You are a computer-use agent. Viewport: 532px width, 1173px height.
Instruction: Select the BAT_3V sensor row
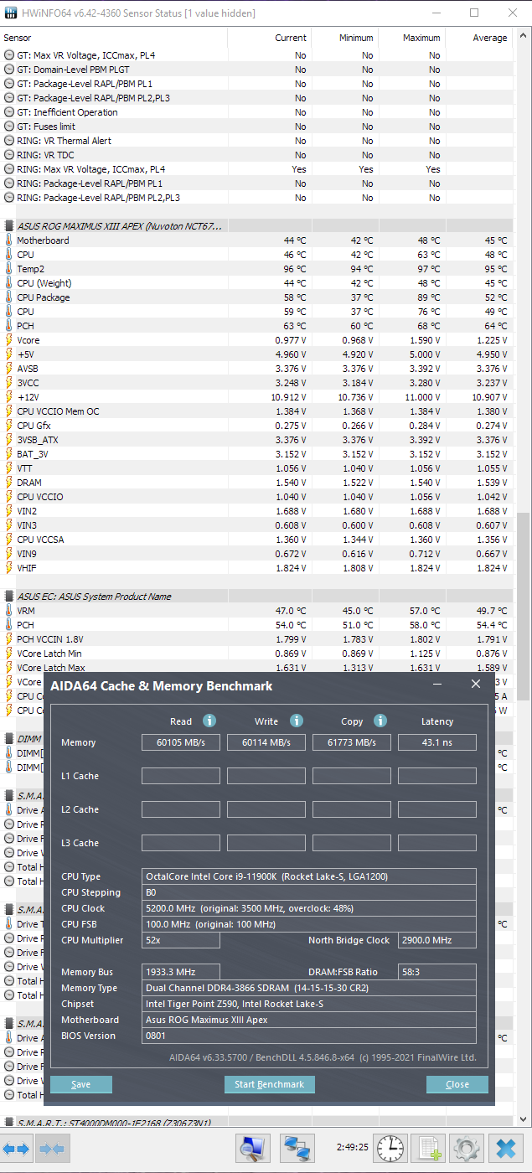pos(256,454)
